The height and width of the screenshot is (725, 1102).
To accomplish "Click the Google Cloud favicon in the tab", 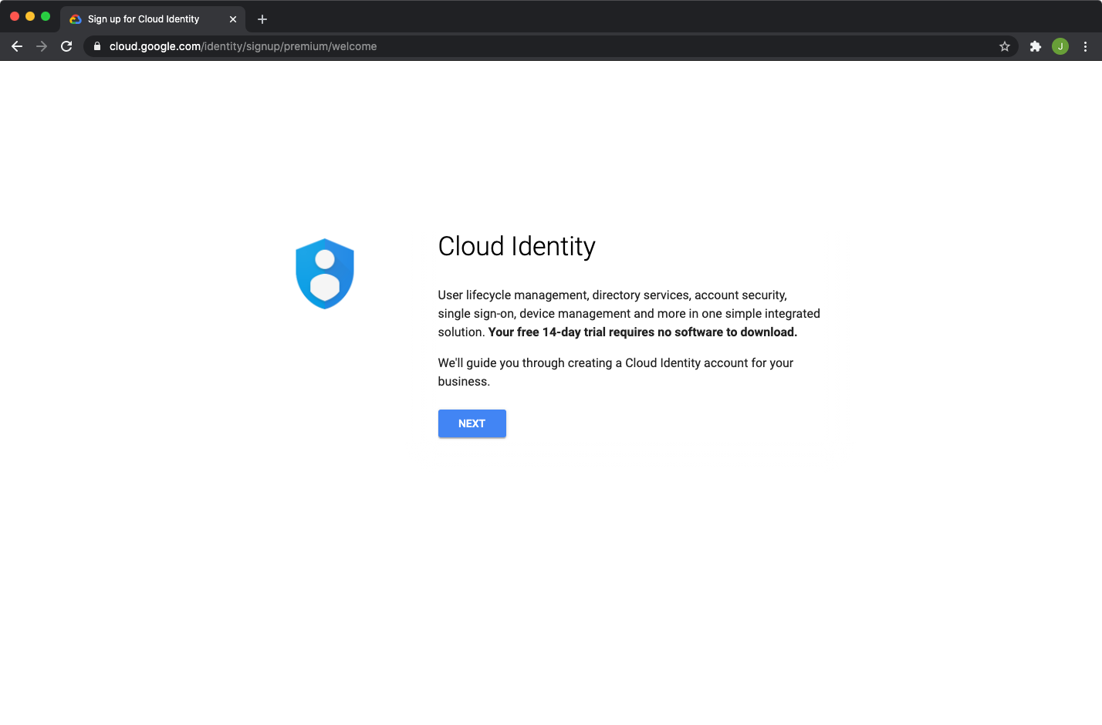I will click(76, 19).
